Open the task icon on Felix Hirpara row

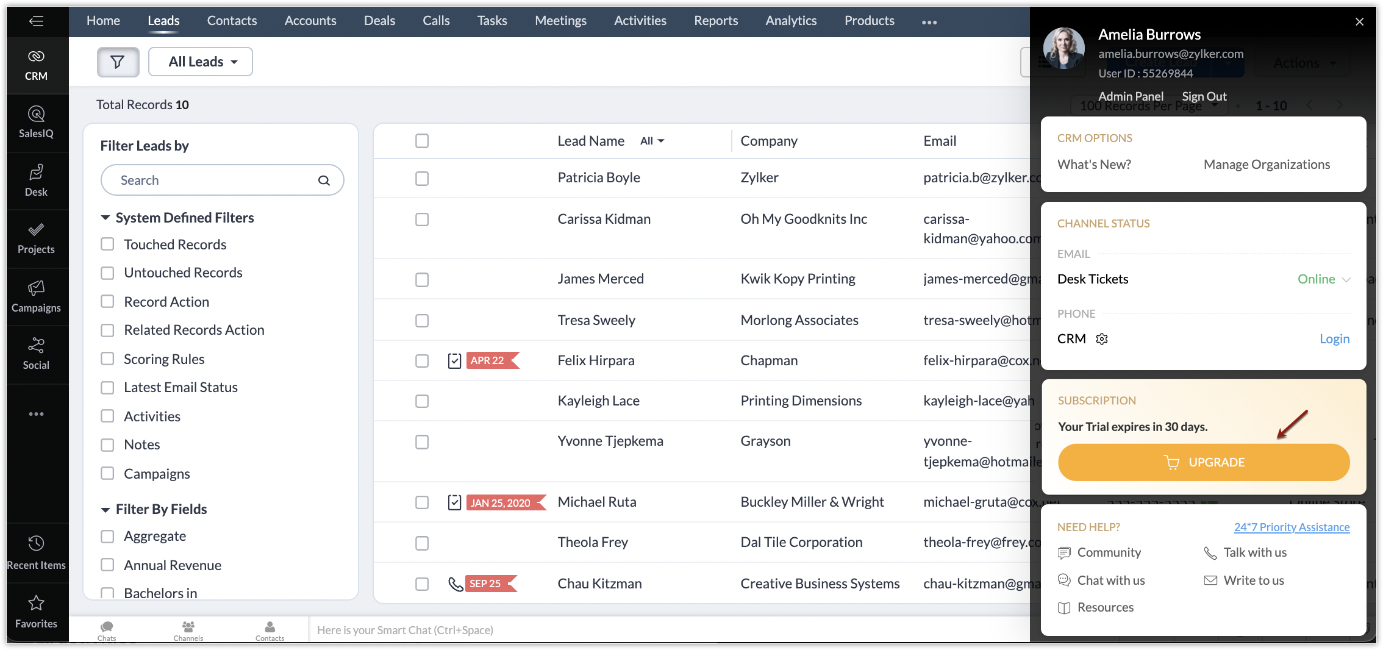pos(454,360)
